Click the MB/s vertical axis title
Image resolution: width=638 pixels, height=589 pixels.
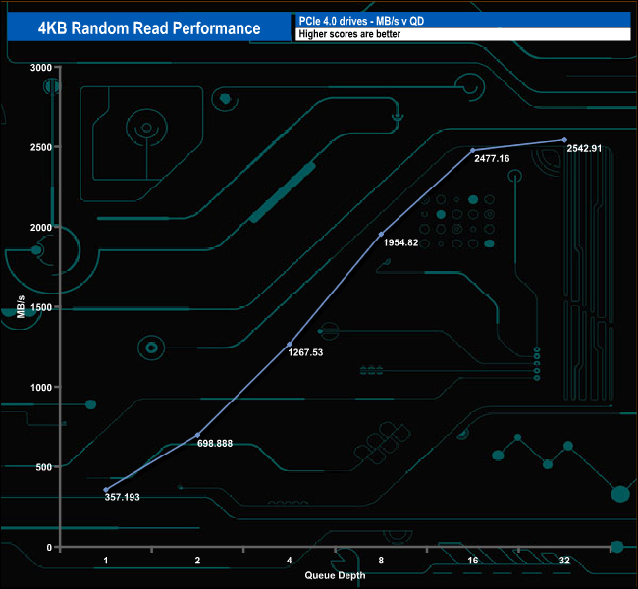[21, 306]
